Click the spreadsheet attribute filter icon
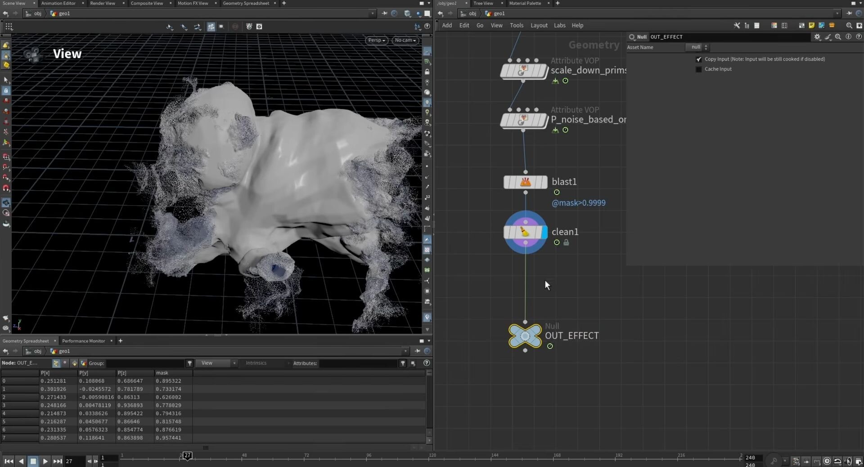This screenshot has height=467, width=864. click(403, 364)
